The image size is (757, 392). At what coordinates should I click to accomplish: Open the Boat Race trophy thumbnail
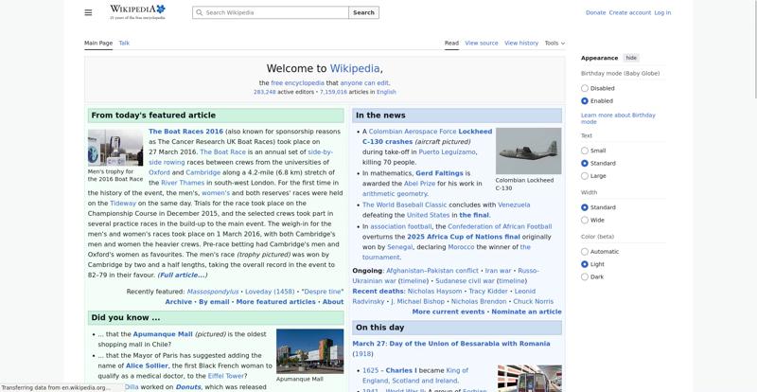click(114, 148)
